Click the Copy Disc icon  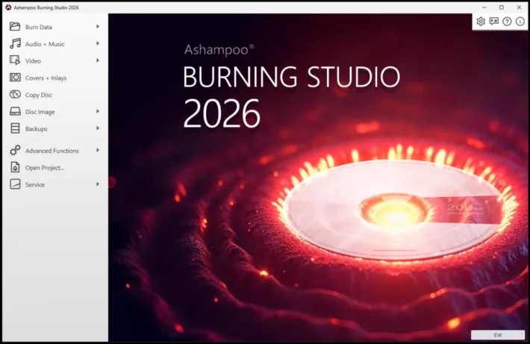[15, 94]
